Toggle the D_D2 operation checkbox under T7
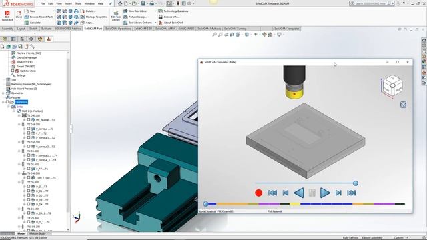427x240 pixels. point(29,195)
